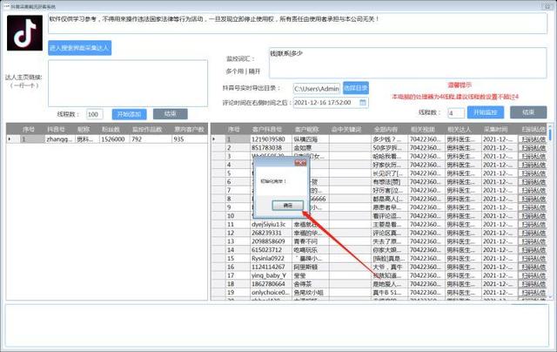This screenshot has width=557, height=352.
Task: Select the onlychoice0... cell
Action: click(272, 293)
